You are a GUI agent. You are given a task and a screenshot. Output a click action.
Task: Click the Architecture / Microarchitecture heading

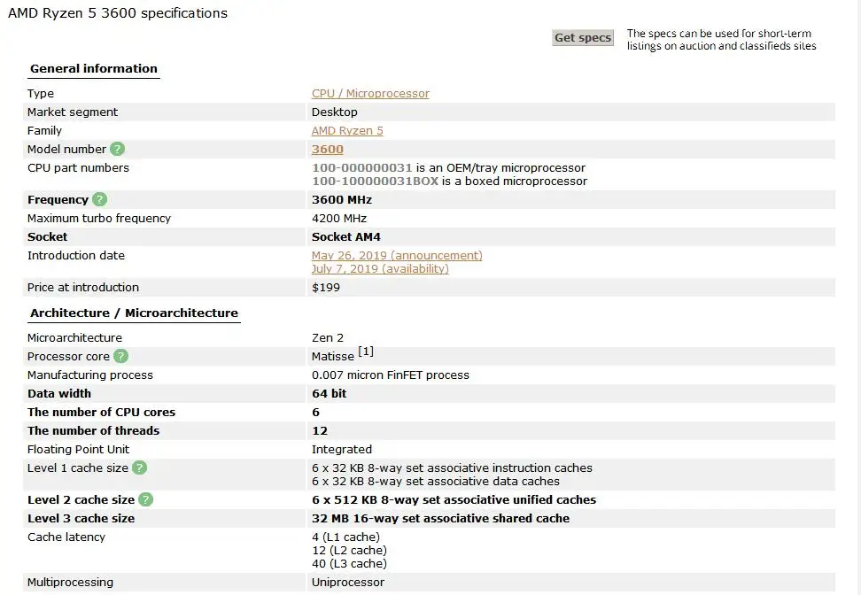point(134,313)
